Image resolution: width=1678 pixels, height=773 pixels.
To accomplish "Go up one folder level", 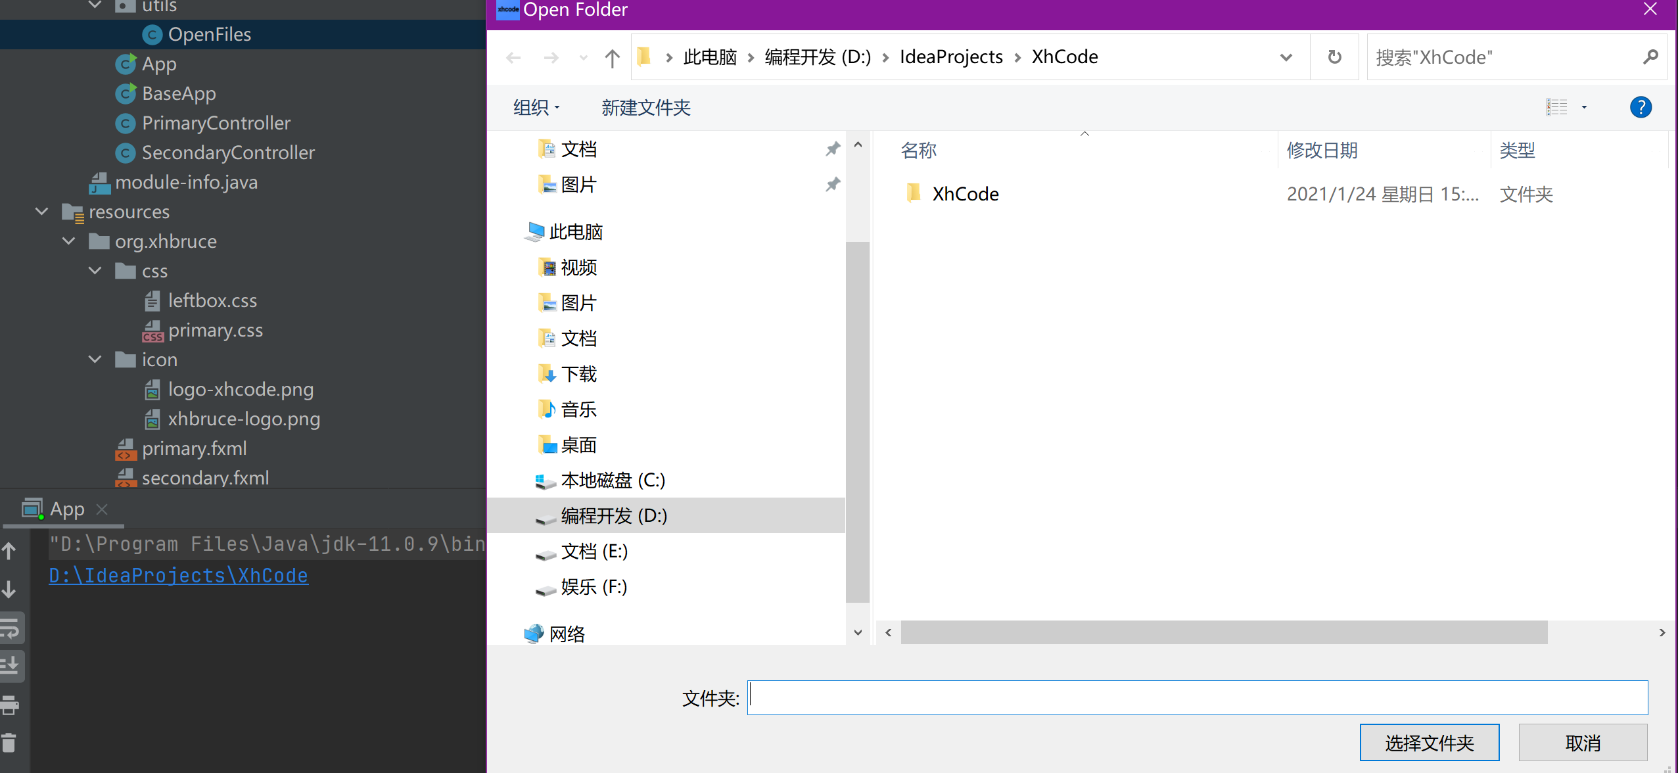I will pyautogui.click(x=611, y=57).
